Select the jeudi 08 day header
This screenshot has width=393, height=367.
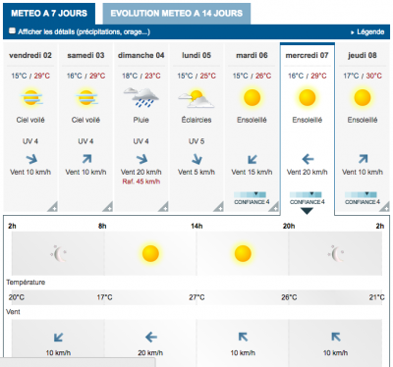pos(363,55)
